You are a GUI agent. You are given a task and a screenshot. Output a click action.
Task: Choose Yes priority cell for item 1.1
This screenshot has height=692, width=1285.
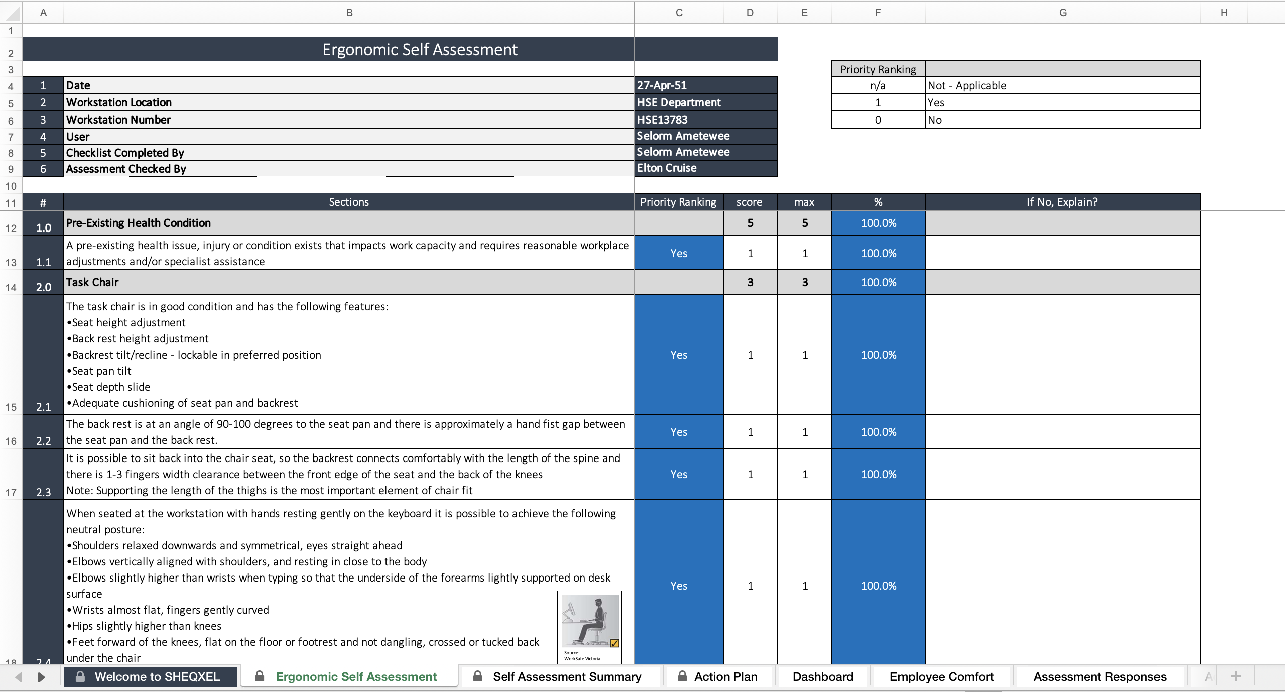tap(679, 253)
